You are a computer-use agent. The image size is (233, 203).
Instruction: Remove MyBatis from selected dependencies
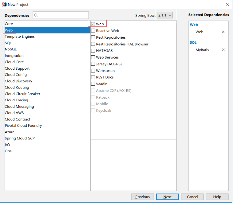[223, 50]
